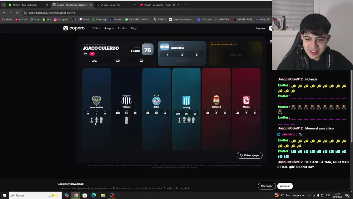Open the Microsoft Store taskbar icon
Viewport: 353px width, 199px height.
click(85, 195)
